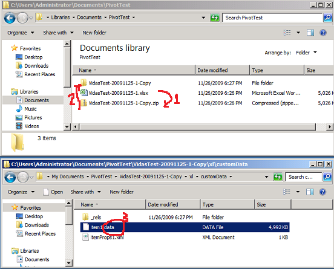The height and width of the screenshot is (269, 334).
Task: Open Pictures library in PivotTest window
Action: click(29, 117)
